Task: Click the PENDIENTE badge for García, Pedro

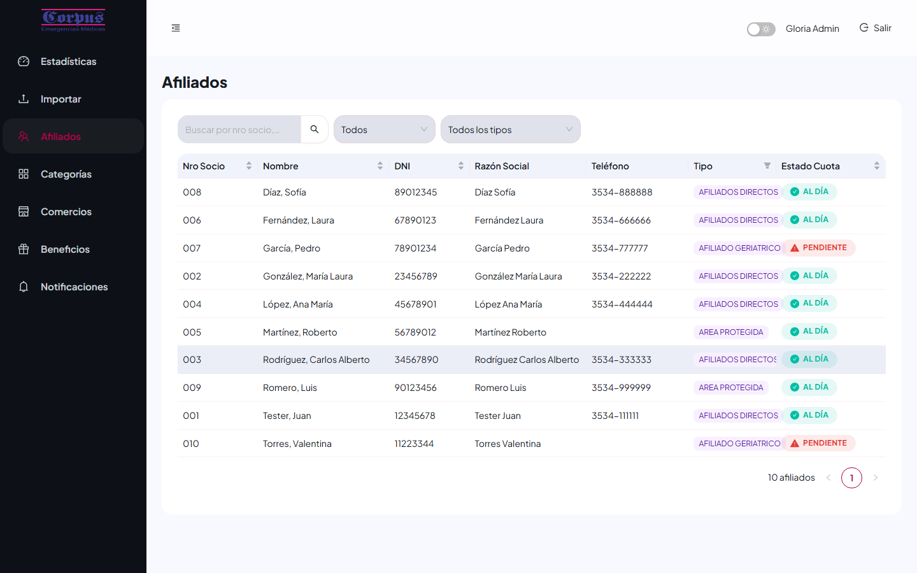Action: (x=819, y=248)
